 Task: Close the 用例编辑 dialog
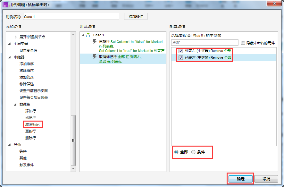click(274, 3)
